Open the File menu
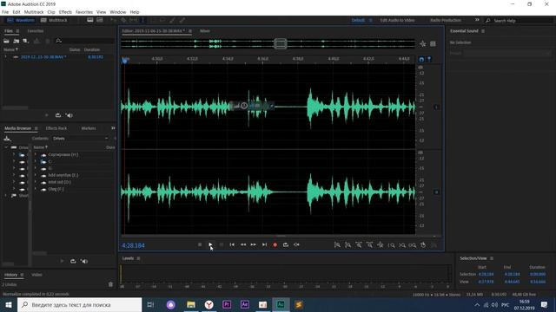This screenshot has width=556, height=312. click(5, 12)
